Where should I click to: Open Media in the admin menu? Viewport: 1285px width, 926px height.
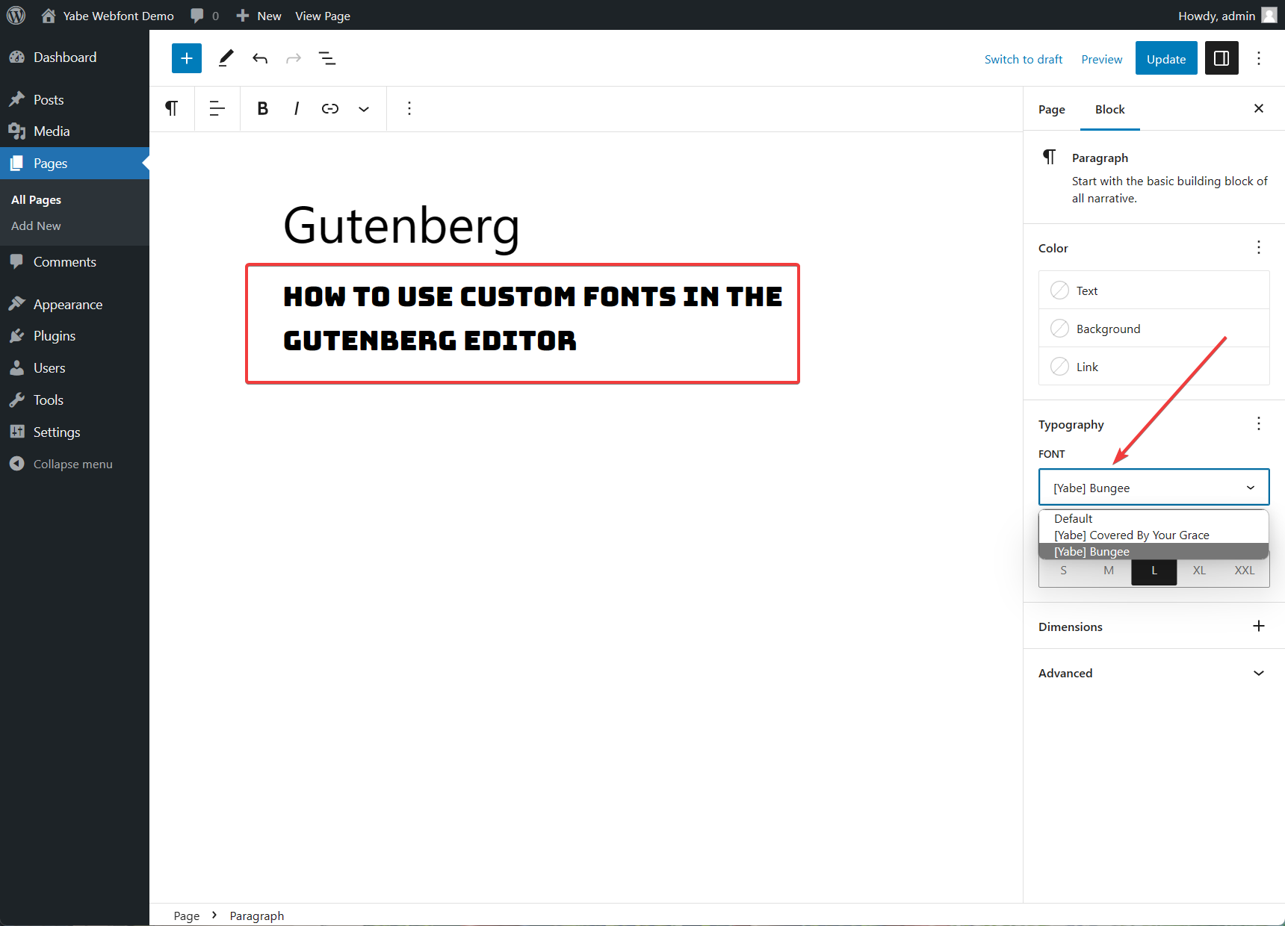point(75,131)
